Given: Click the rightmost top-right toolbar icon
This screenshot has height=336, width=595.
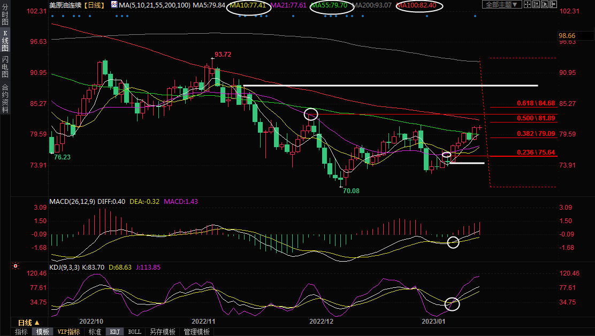Looking at the screenshot, I should [553, 5].
